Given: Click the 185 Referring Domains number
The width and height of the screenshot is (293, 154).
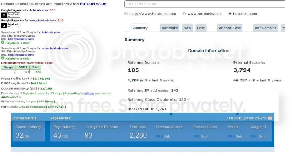Looking at the screenshot, I should (x=133, y=70).
